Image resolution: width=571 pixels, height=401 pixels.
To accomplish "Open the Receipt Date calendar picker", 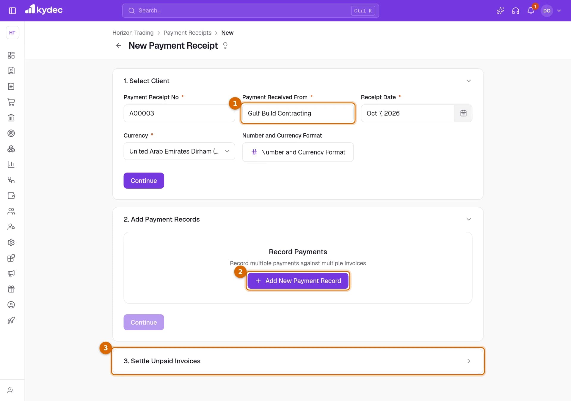I will (463, 113).
